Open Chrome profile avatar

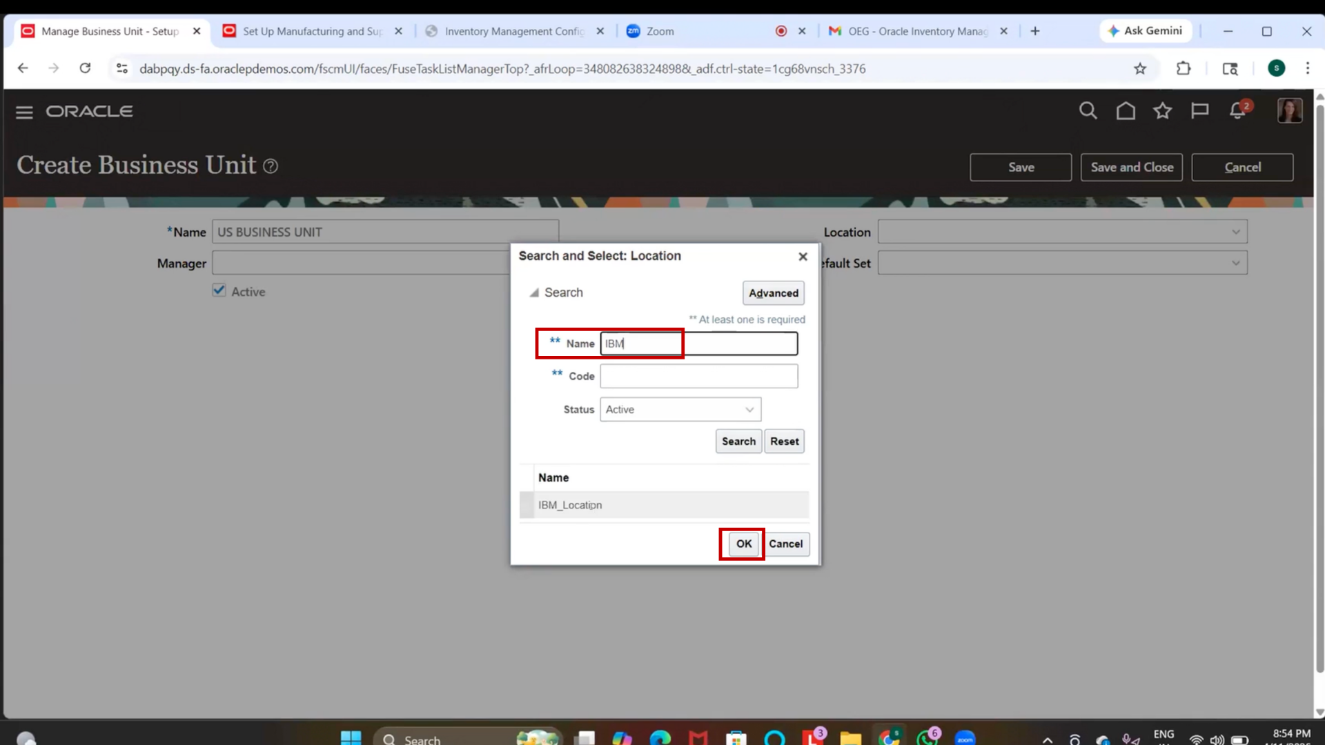click(x=1277, y=68)
